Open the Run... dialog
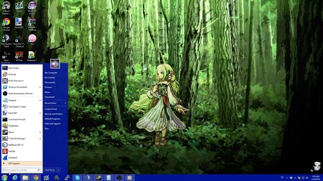The height and width of the screenshot is (181, 323). click(47, 129)
